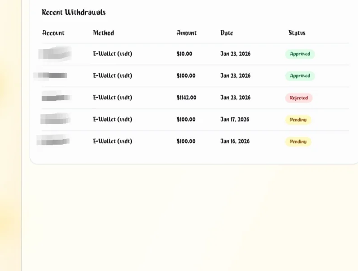Select the Amount column header
The width and height of the screenshot is (358, 271).
coord(187,33)
